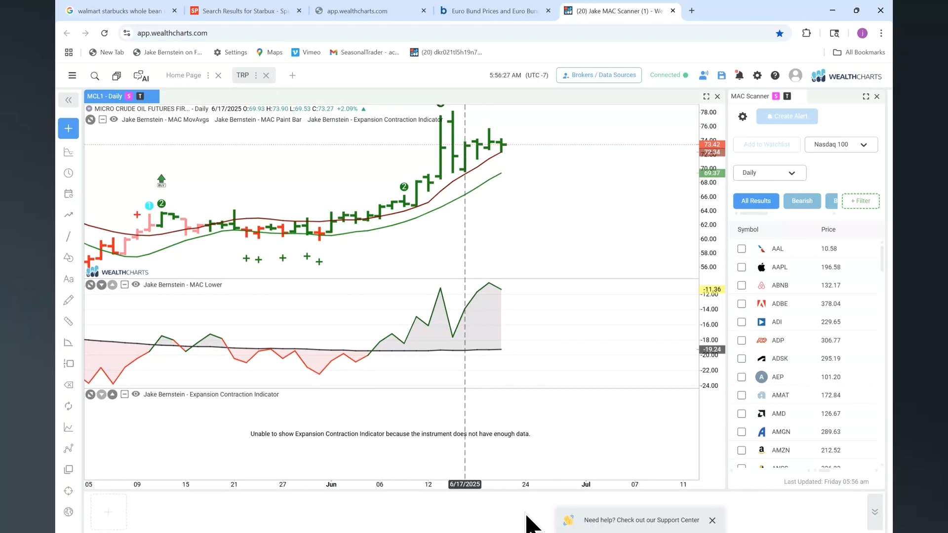The width and height of the screenshot is (948, 533).
Task: Show All Results in scanner
Action: pos(756,201)
